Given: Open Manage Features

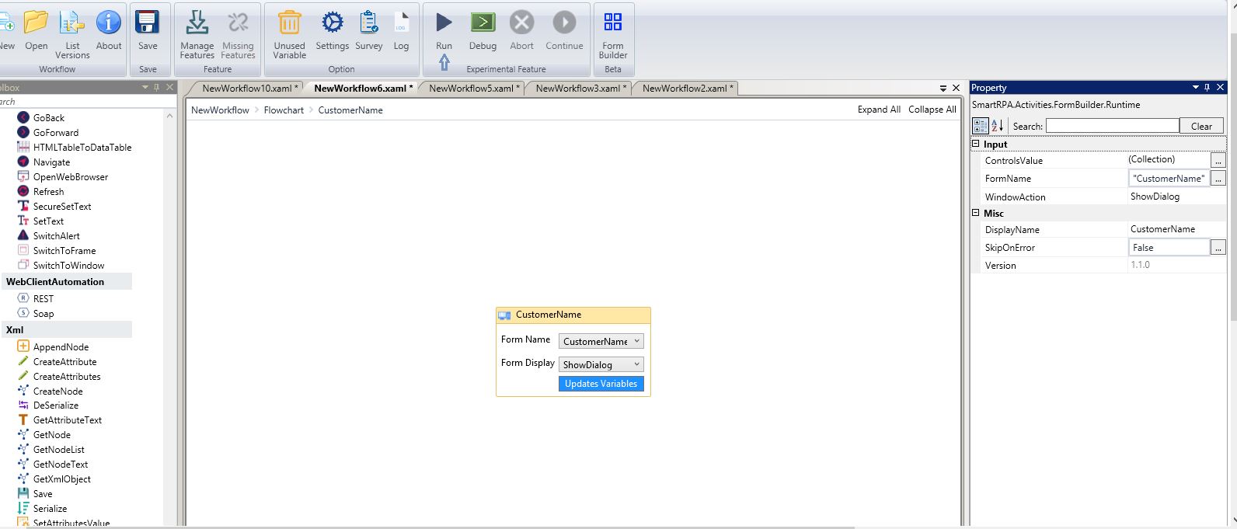Looking at the screenshot, I should click(x=197, y=24).
